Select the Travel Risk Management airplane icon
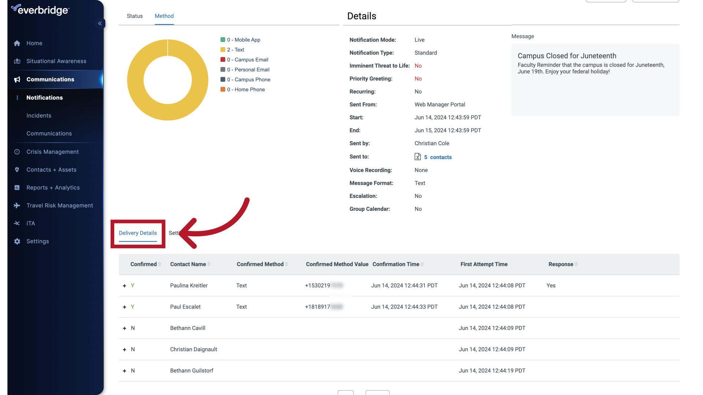The width and height of the screenshot is (703, 395). (x=17, y=206)
